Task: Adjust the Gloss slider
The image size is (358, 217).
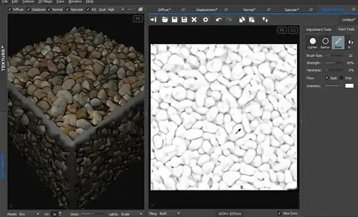Action: [x=92, y=214]
